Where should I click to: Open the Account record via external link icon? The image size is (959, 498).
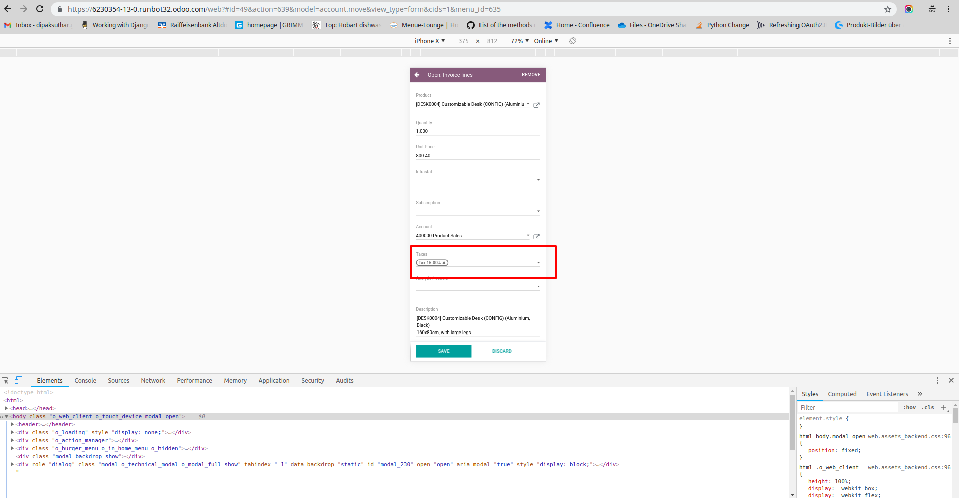pos(536,236)
